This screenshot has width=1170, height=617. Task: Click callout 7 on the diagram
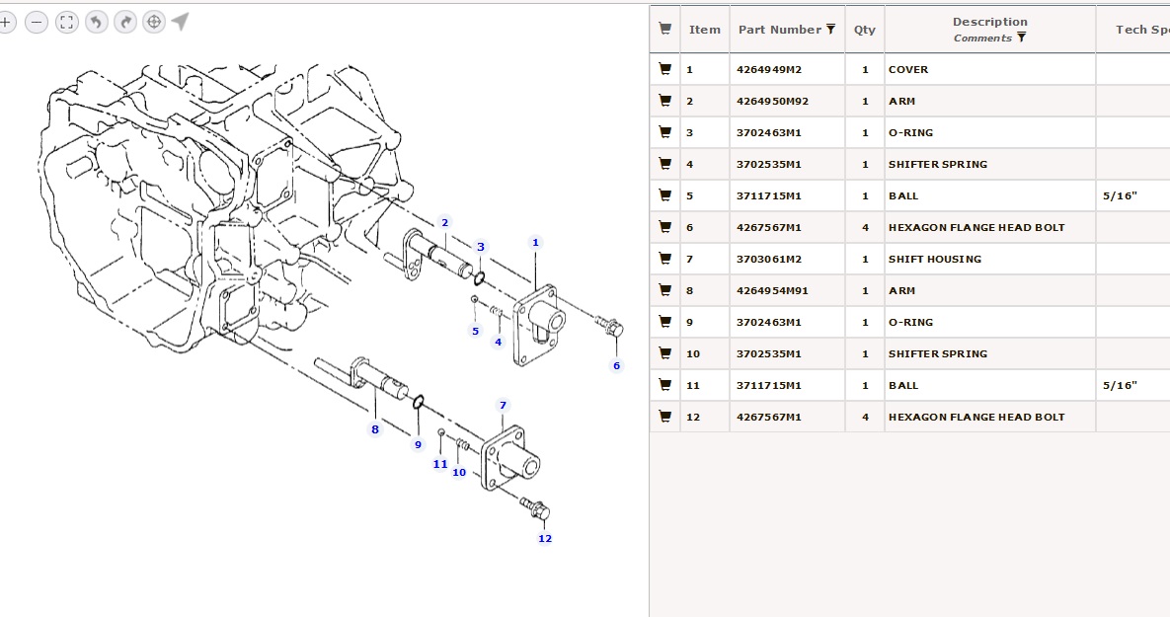click(x=503, y=406)
